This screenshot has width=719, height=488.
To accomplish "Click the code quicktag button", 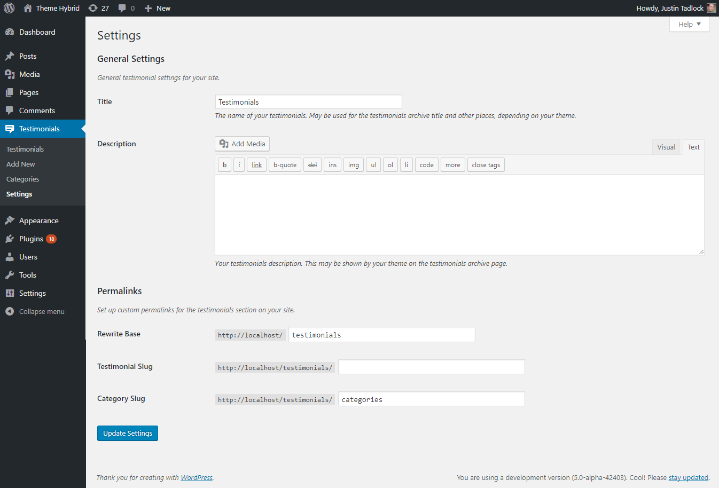I will coord(427,165).
